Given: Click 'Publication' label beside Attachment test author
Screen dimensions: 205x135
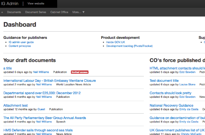Looking at the screenshot, I should pyautogui.click(x=56, y=109).
